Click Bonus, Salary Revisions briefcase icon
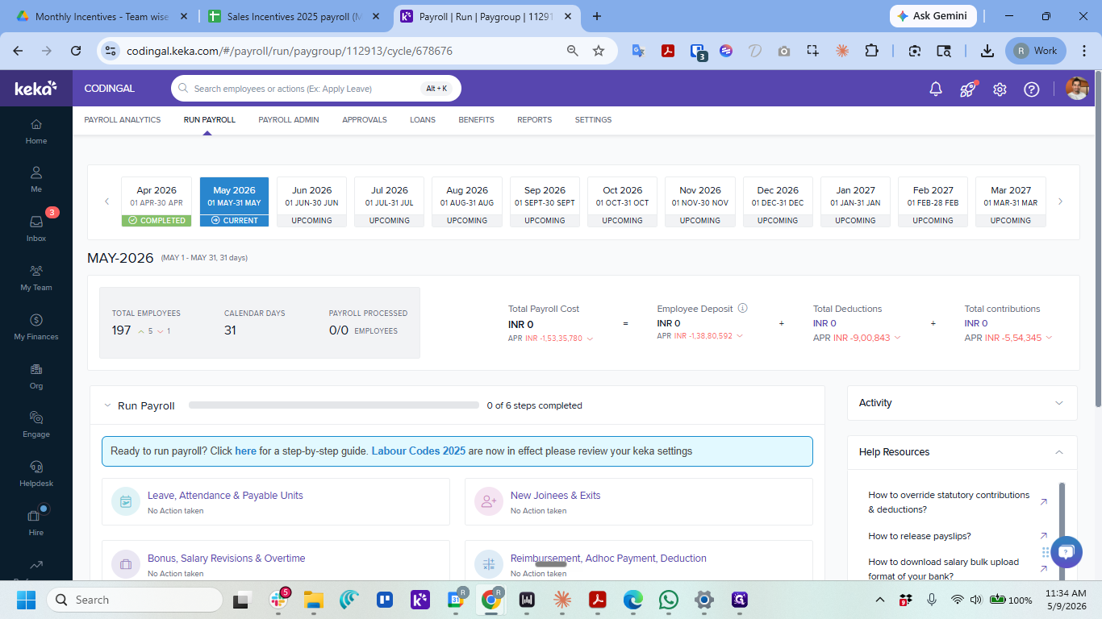Image resolution: width=1102 pixels, height=619 pixels. (126, 564)
